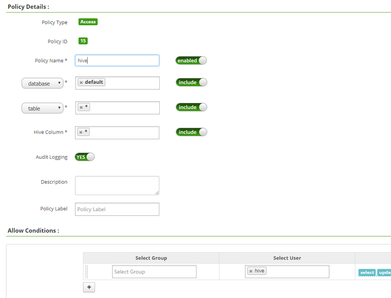Click the Hive Column label
Screen dimensions: 391x298
(50, 132)
